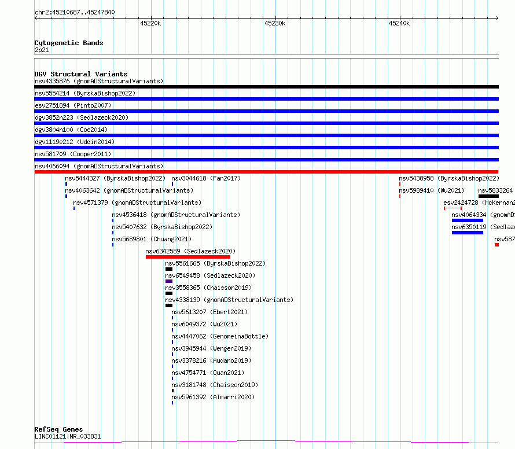The width and height of the screenshot is (515, 449).
Task: Click the blue bar under dgv3852n223
Action: (266, 123)
